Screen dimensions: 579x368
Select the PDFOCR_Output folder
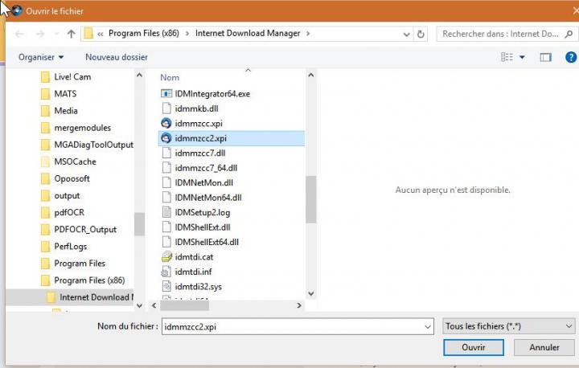tap(79, 230)
